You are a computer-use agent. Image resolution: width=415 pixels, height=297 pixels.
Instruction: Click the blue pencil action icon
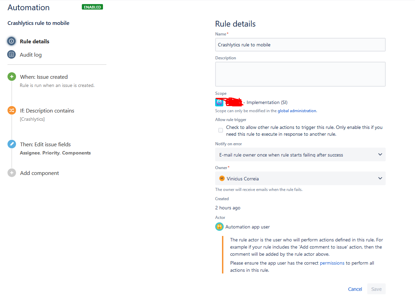coord(12,144)
